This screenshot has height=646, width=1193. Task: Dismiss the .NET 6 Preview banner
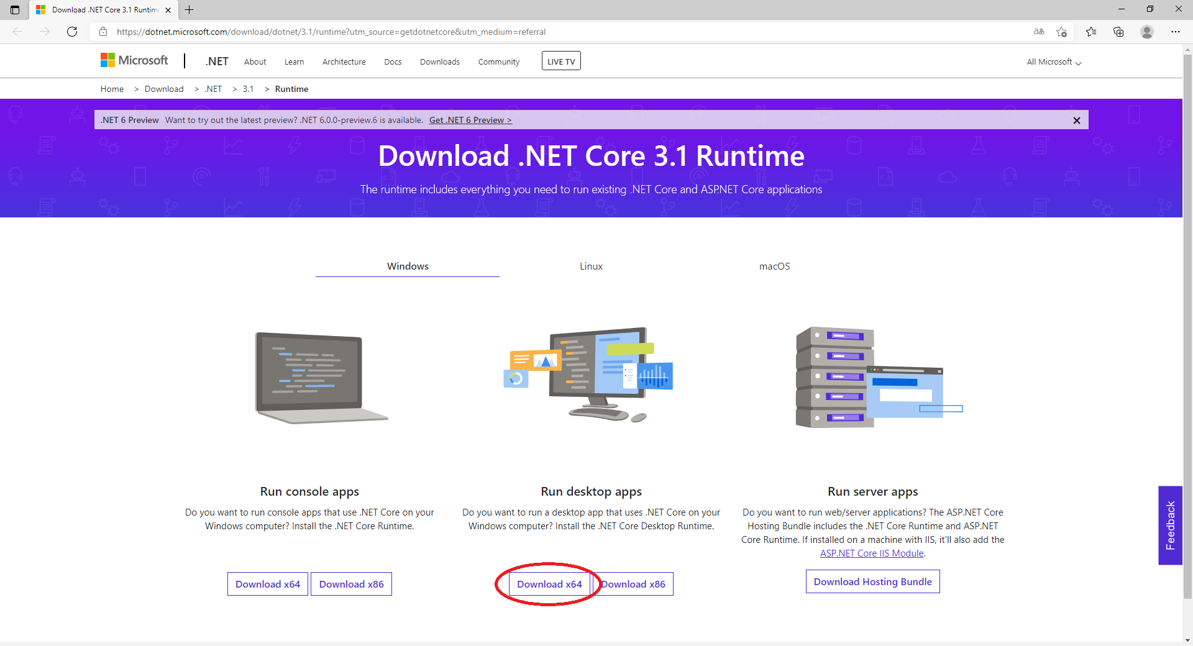tap(1077, 121)
